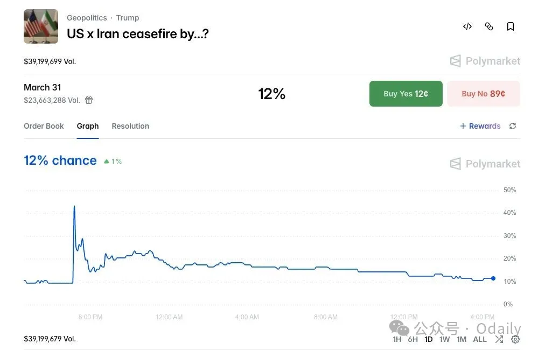538x350 pixels.
Task: Click the shuffle arrows chart icon
Action: 499,339
